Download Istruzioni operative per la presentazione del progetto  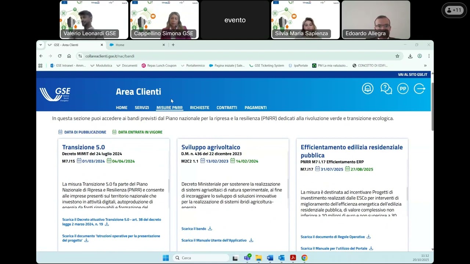pos(111,238)
